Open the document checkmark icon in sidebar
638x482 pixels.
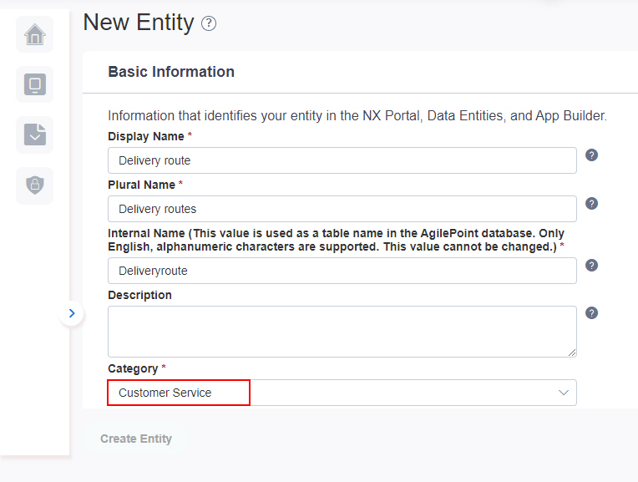click(34, 134)
